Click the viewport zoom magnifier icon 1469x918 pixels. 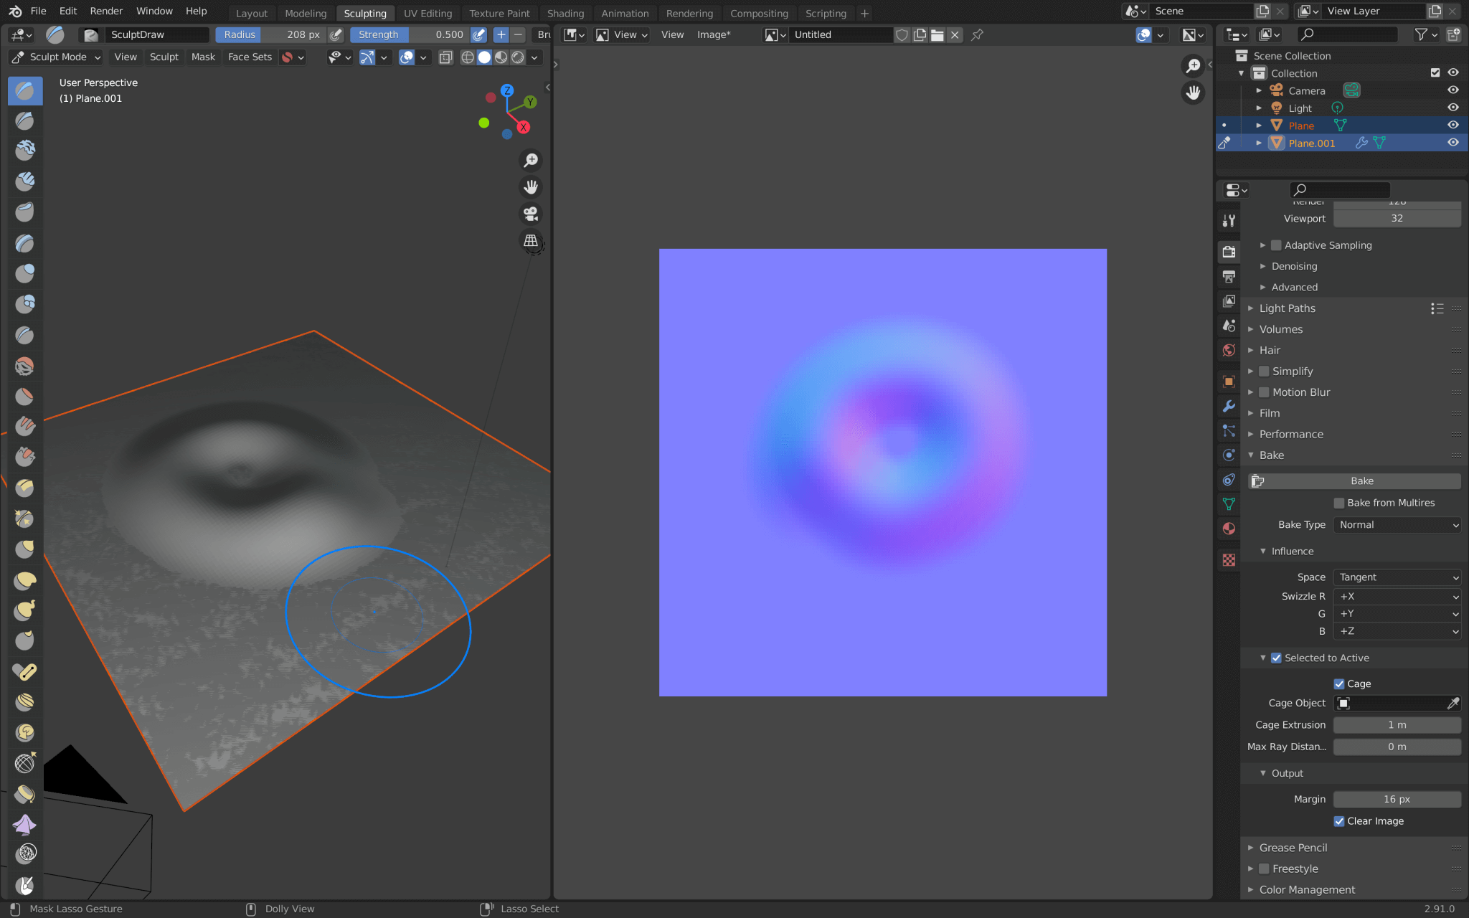(531, 159)
